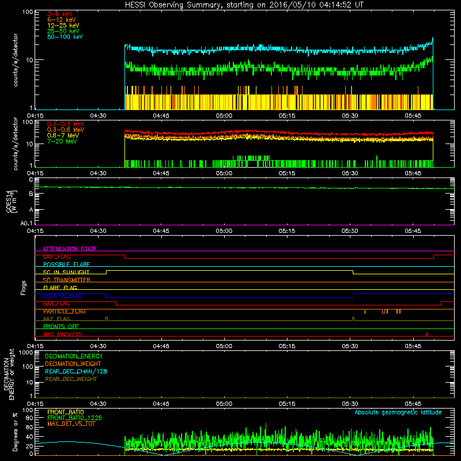Click the DECIMATION ENERGY or weight axis label

click(x=9, y=375)
